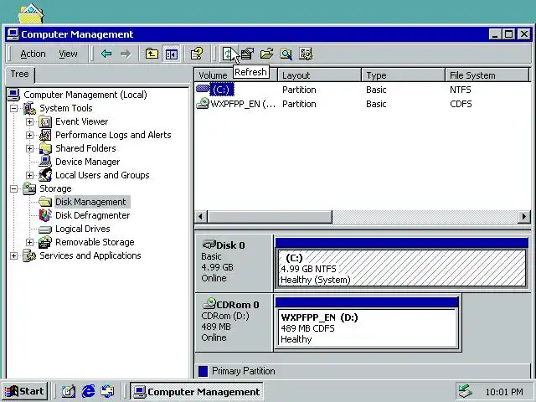Click the System Tools icon
The width and height of the screenshot is (536, 402).
tap(29, 108)
